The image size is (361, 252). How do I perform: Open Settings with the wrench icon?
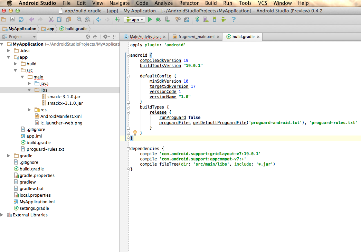[178, 20]
